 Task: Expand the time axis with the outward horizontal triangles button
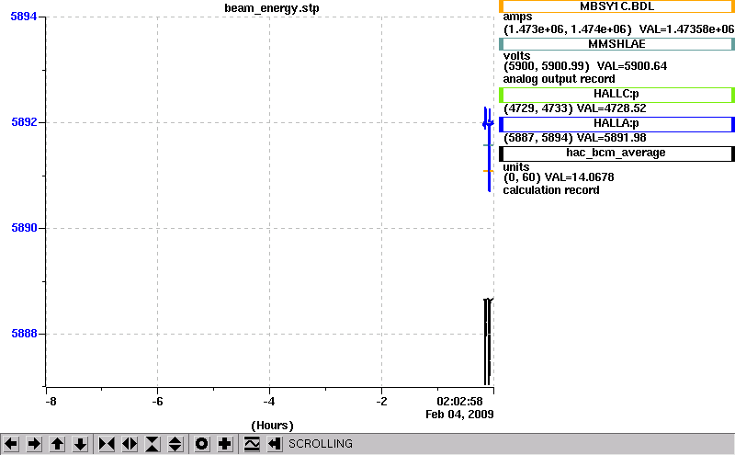click(130, 444)
